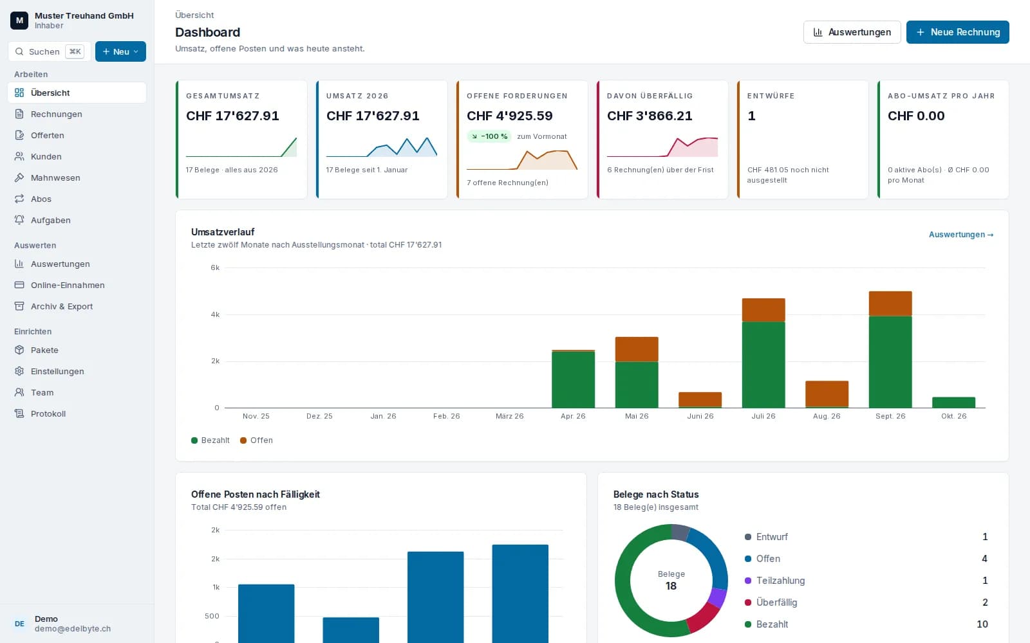
Task: Open the Entwürfe card
Action: [803, 140]
